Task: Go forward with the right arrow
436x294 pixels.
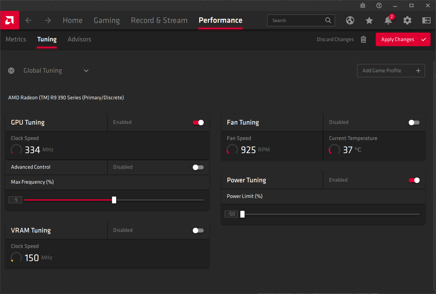Action: click(48, 20)
